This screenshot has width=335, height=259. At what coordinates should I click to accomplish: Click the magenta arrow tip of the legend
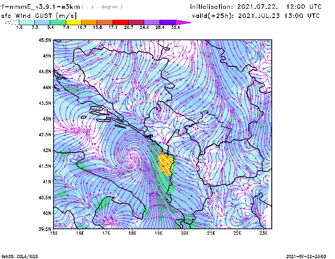(x=183, y=22)
